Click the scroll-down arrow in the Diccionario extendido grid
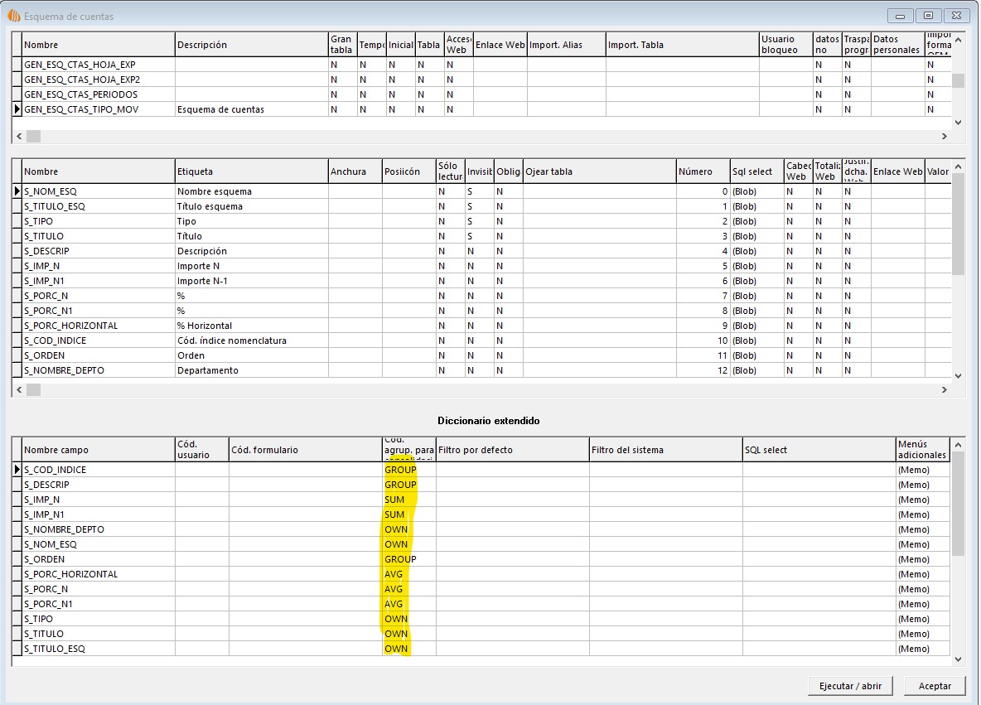This screenshot has height=705, width=981. tap(958, 659)
